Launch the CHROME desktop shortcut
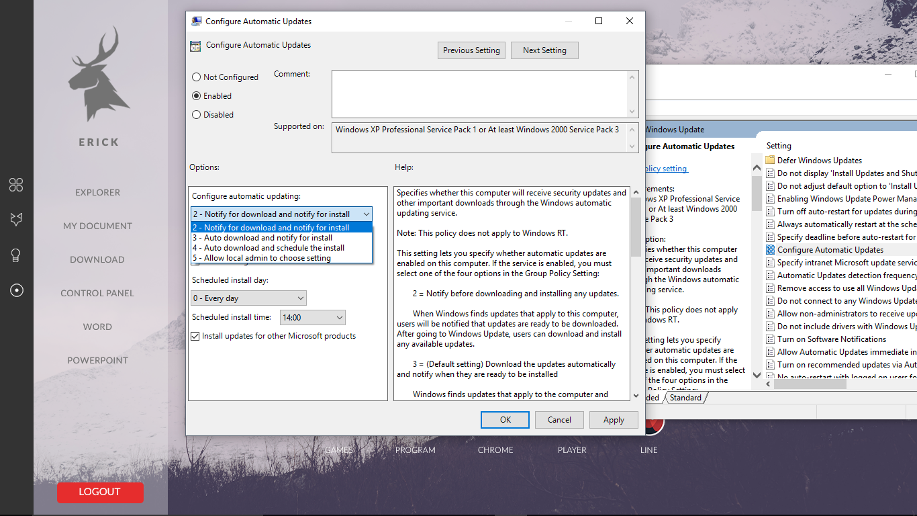 [495, 450]
